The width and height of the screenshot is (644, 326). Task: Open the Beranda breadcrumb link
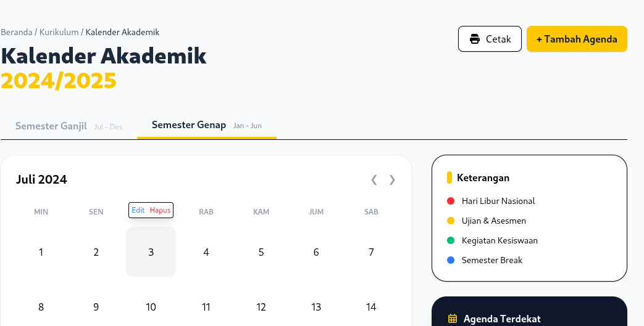point(16,32)
